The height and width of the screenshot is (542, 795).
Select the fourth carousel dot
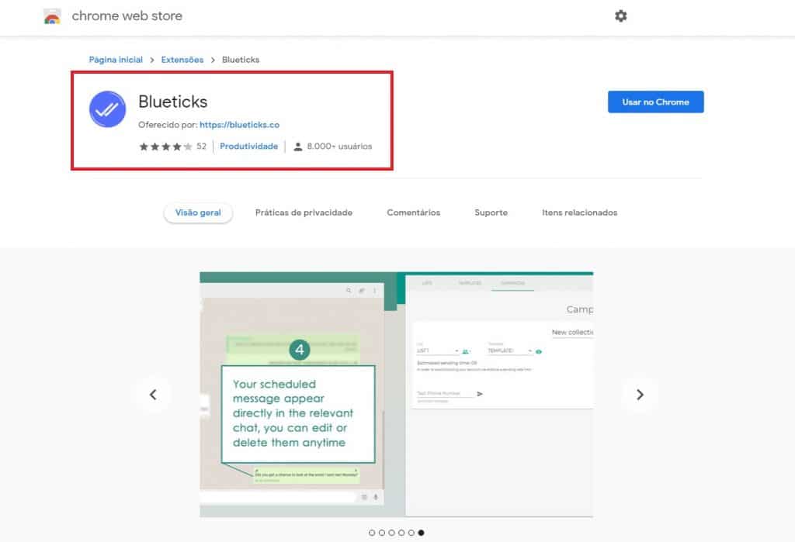coord(401,533)
